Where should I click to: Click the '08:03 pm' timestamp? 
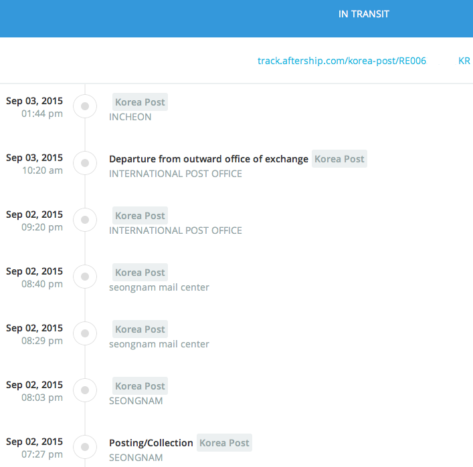click(x=42, y=398)
